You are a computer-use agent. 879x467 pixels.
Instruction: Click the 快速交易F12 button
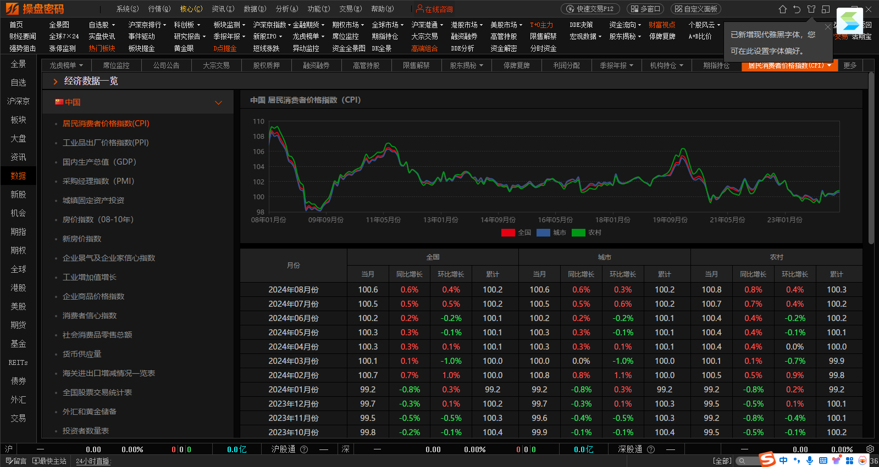click(590, 9)
